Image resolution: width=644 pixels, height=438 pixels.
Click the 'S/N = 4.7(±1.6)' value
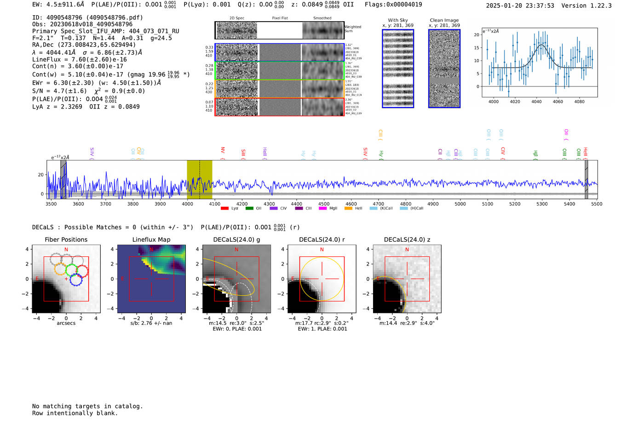tap(59, 91)
